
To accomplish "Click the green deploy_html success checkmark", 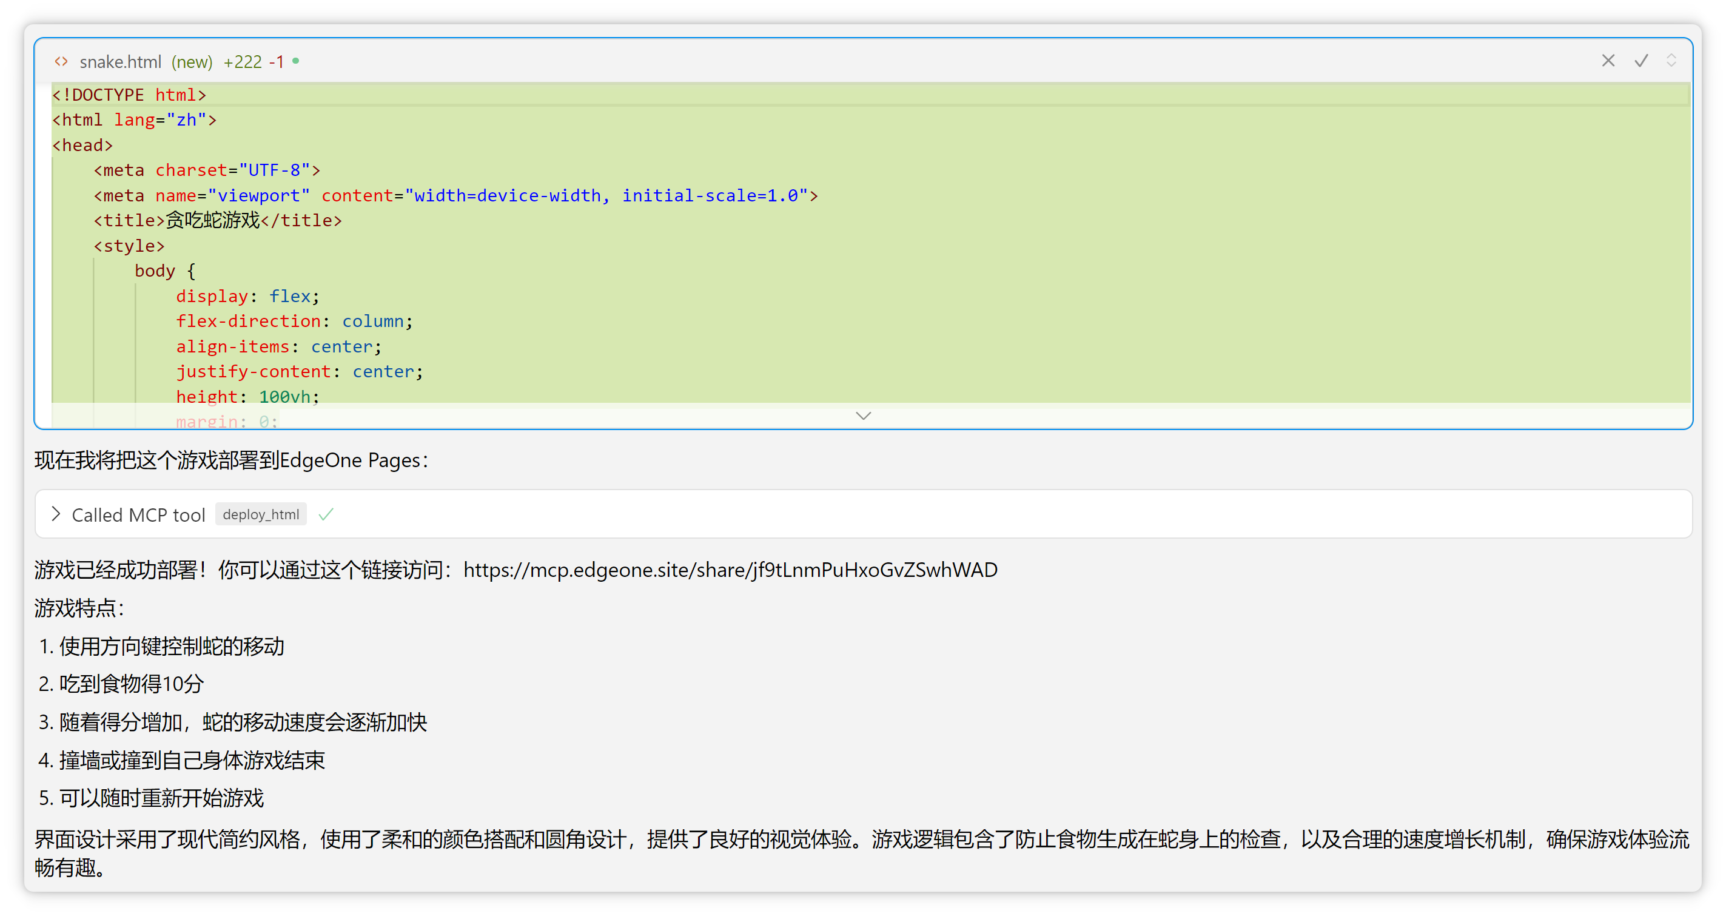I will coord(326,514).
